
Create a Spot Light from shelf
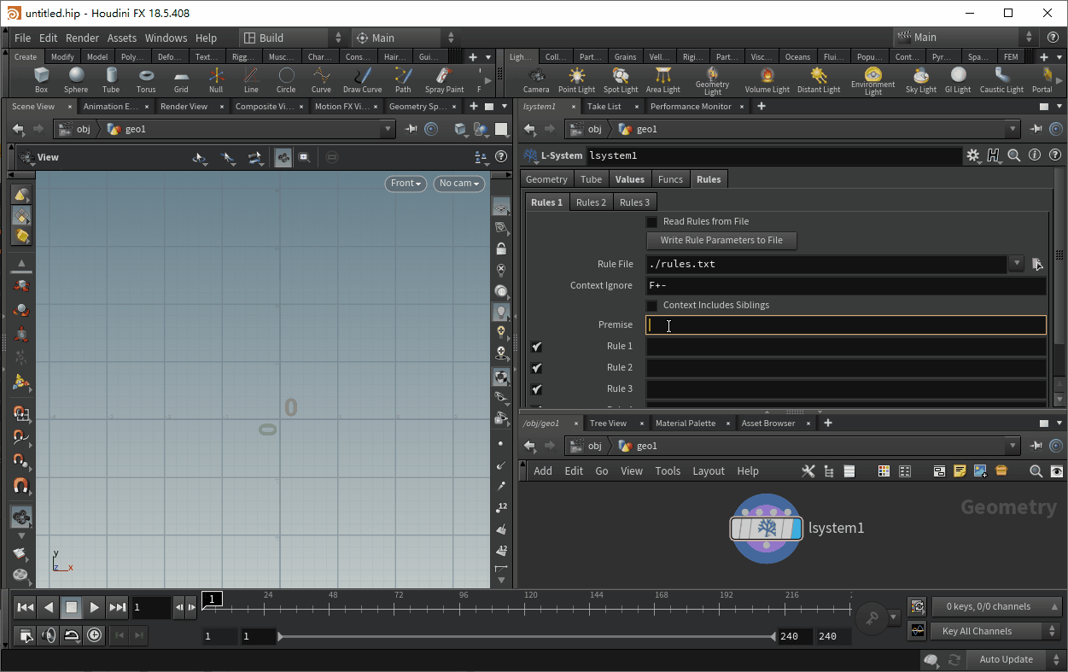point(621,79)
